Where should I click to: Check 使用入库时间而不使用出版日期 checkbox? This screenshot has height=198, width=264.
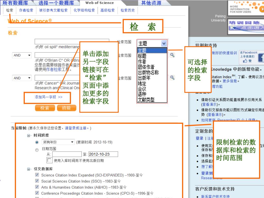pyautogui.click(x=49, y=160)
